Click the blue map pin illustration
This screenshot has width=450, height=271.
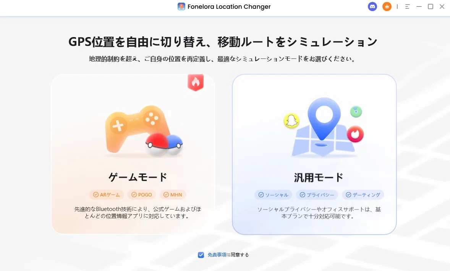pos(324,119)
